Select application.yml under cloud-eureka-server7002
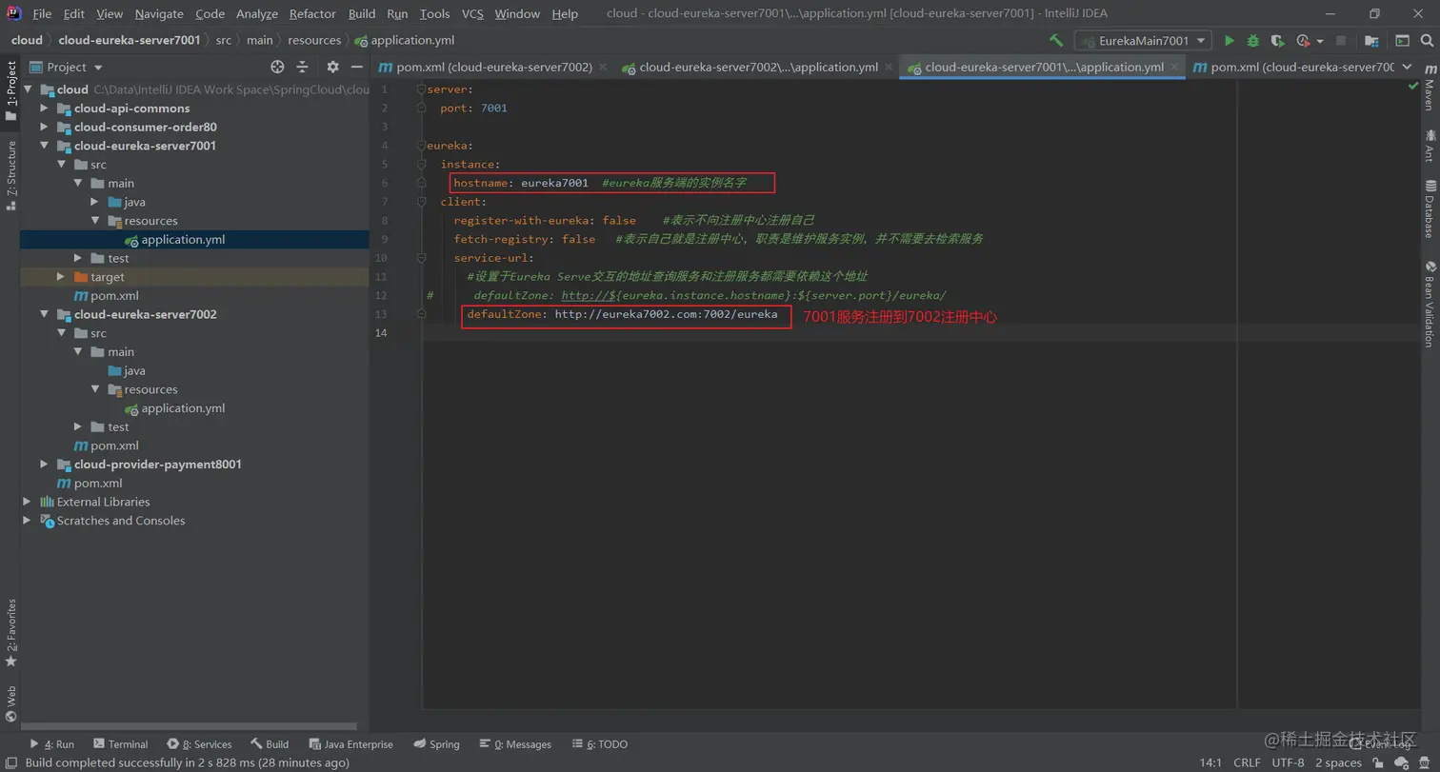Viewport: 1440px width, 772px height. (x=183, y=408)
